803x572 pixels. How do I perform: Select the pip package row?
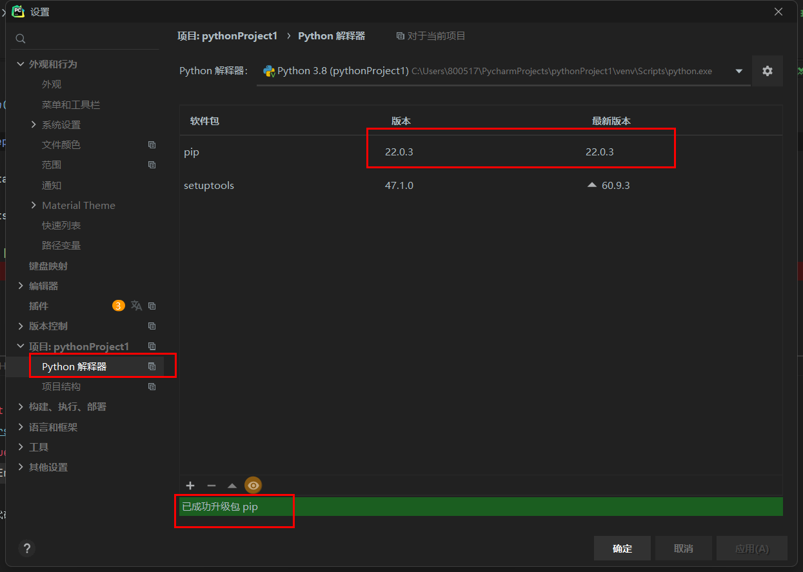click(x=481, y=152)
